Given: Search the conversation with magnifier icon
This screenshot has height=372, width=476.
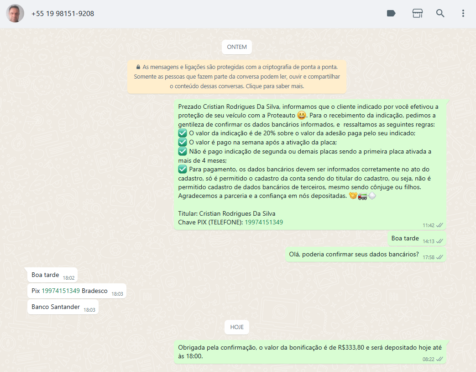Looking at the screenshot, I should click(440, 13).
